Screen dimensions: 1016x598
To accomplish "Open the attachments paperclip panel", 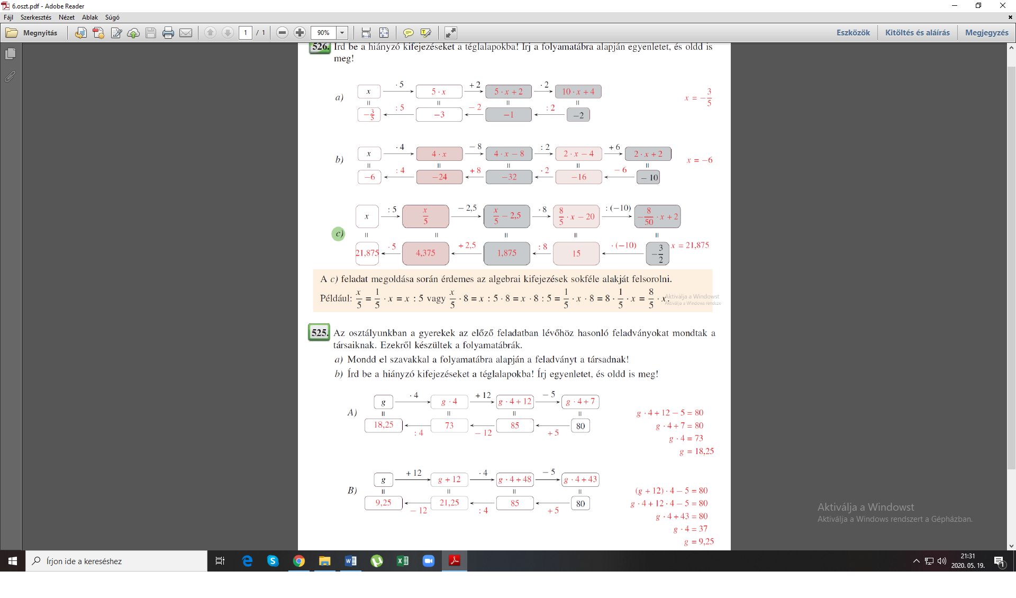I will click(x=10, y=77).
